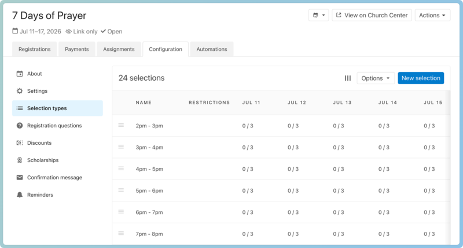Viewport: 463px width, 248px height.
Task: Click the drag handle for 3pm - 4pm row
Action: point(121,147)
